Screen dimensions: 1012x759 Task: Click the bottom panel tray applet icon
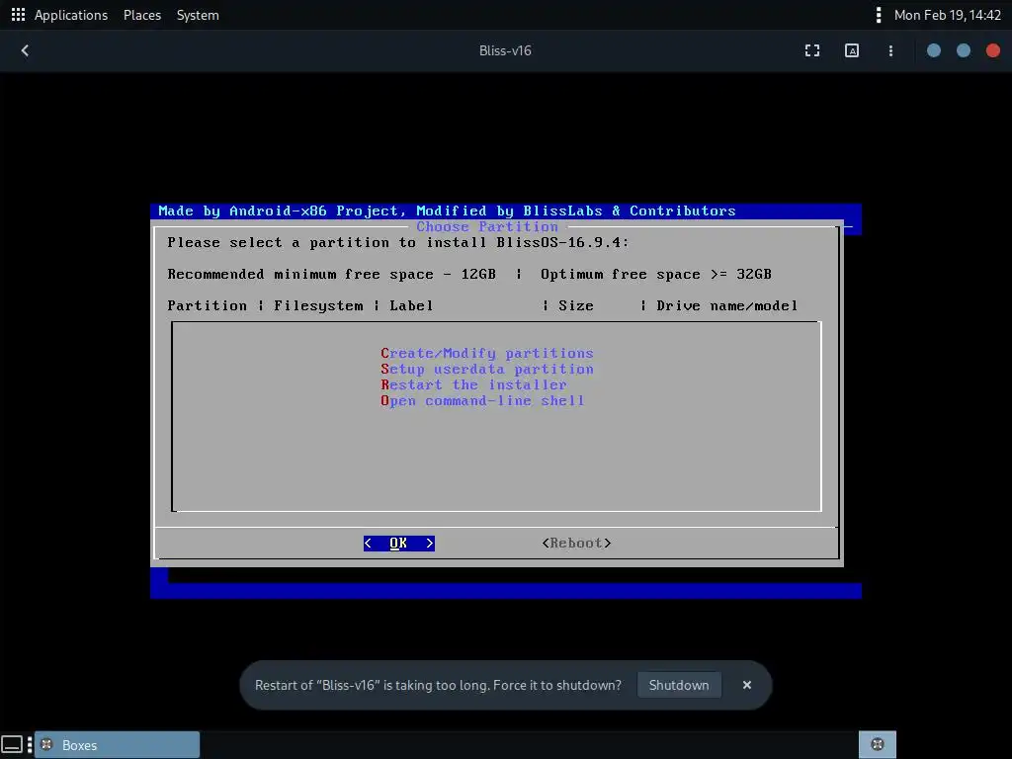click(878, 745)
